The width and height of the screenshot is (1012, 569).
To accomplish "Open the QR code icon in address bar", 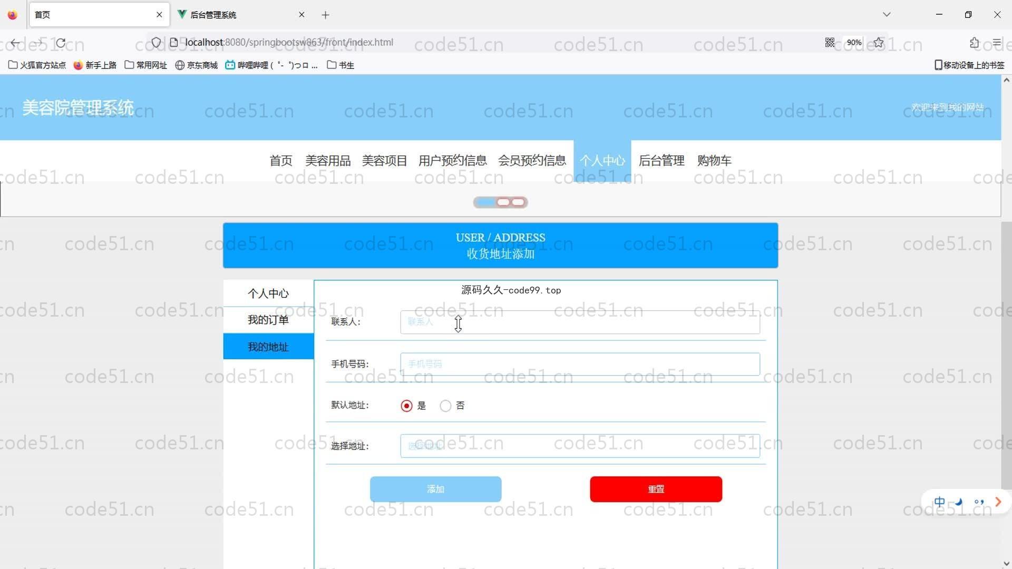I will pos(830,42).
